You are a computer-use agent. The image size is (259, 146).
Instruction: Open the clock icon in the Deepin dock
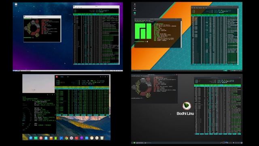coord(97,138)
